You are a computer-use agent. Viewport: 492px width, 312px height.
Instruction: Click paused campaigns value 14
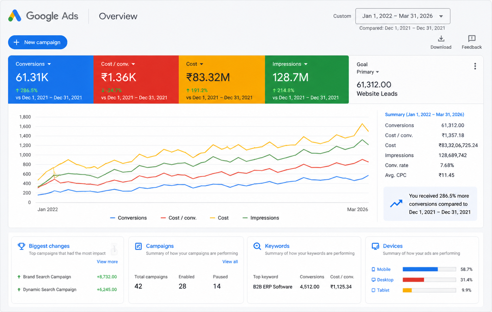point(217,286)
